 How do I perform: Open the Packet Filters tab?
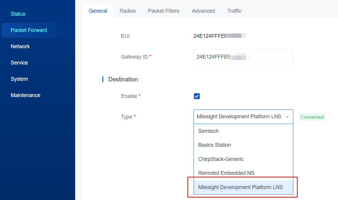[164, 11]
